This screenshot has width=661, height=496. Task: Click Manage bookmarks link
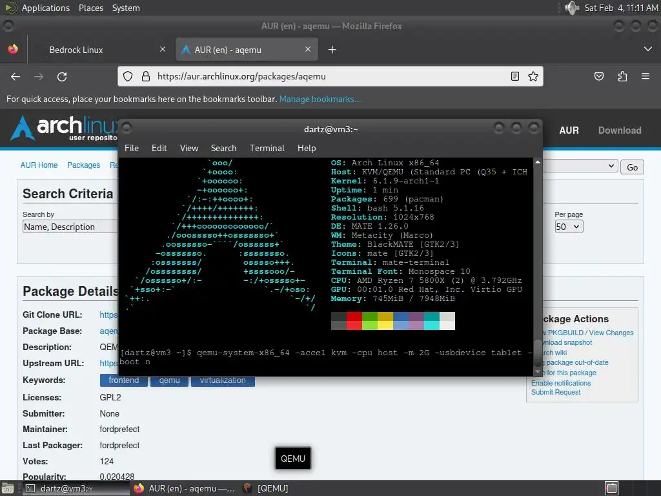coord(320,99)
